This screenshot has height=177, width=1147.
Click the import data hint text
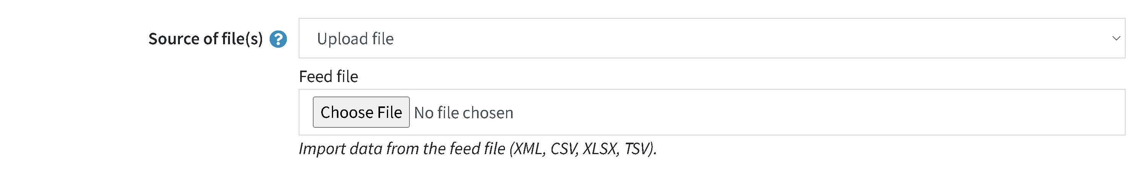click(x=477, y=148)
